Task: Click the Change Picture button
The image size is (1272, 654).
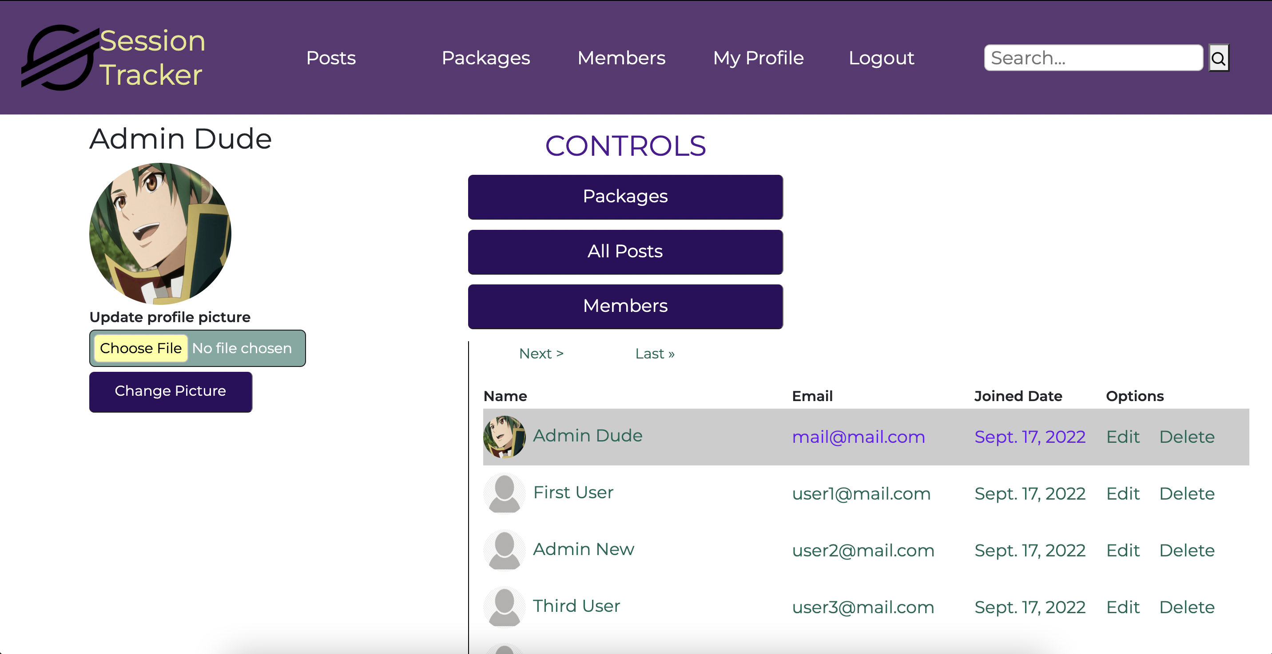Action: coord(171,392)
